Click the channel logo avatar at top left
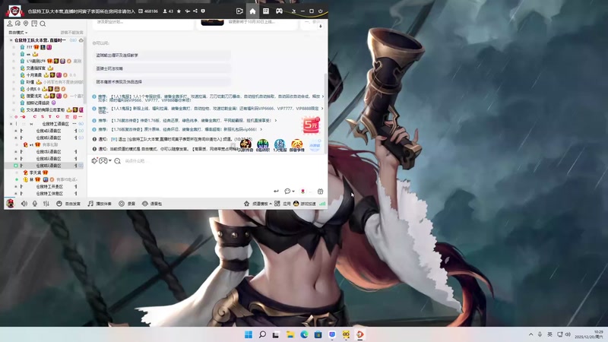The height and width of the screenshot is (342, 608). 14,11
